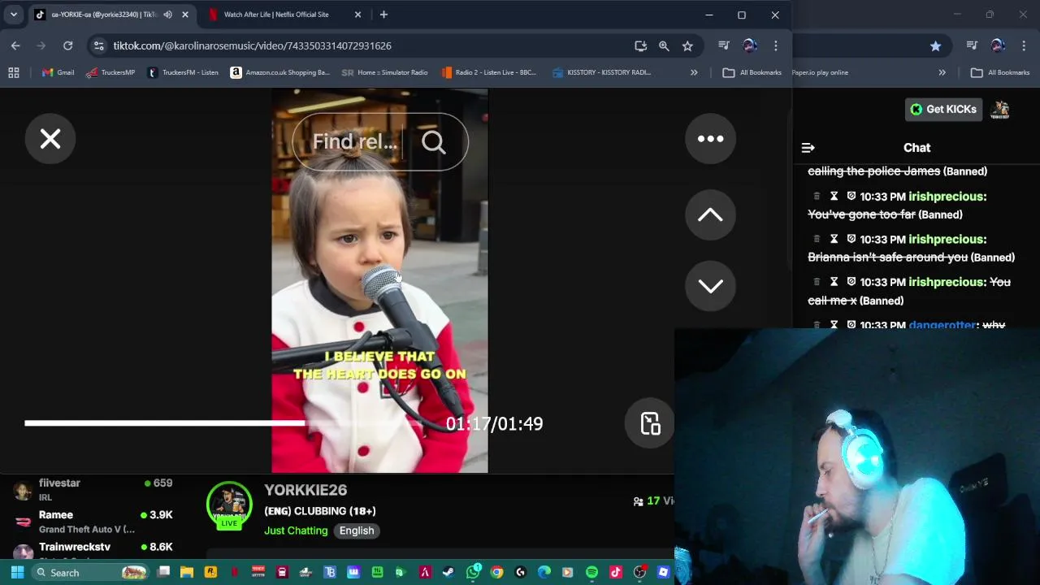Open Spotify from the taskbar
Image resolution: width=1040 pixels, height=585 pixels.
591,572
